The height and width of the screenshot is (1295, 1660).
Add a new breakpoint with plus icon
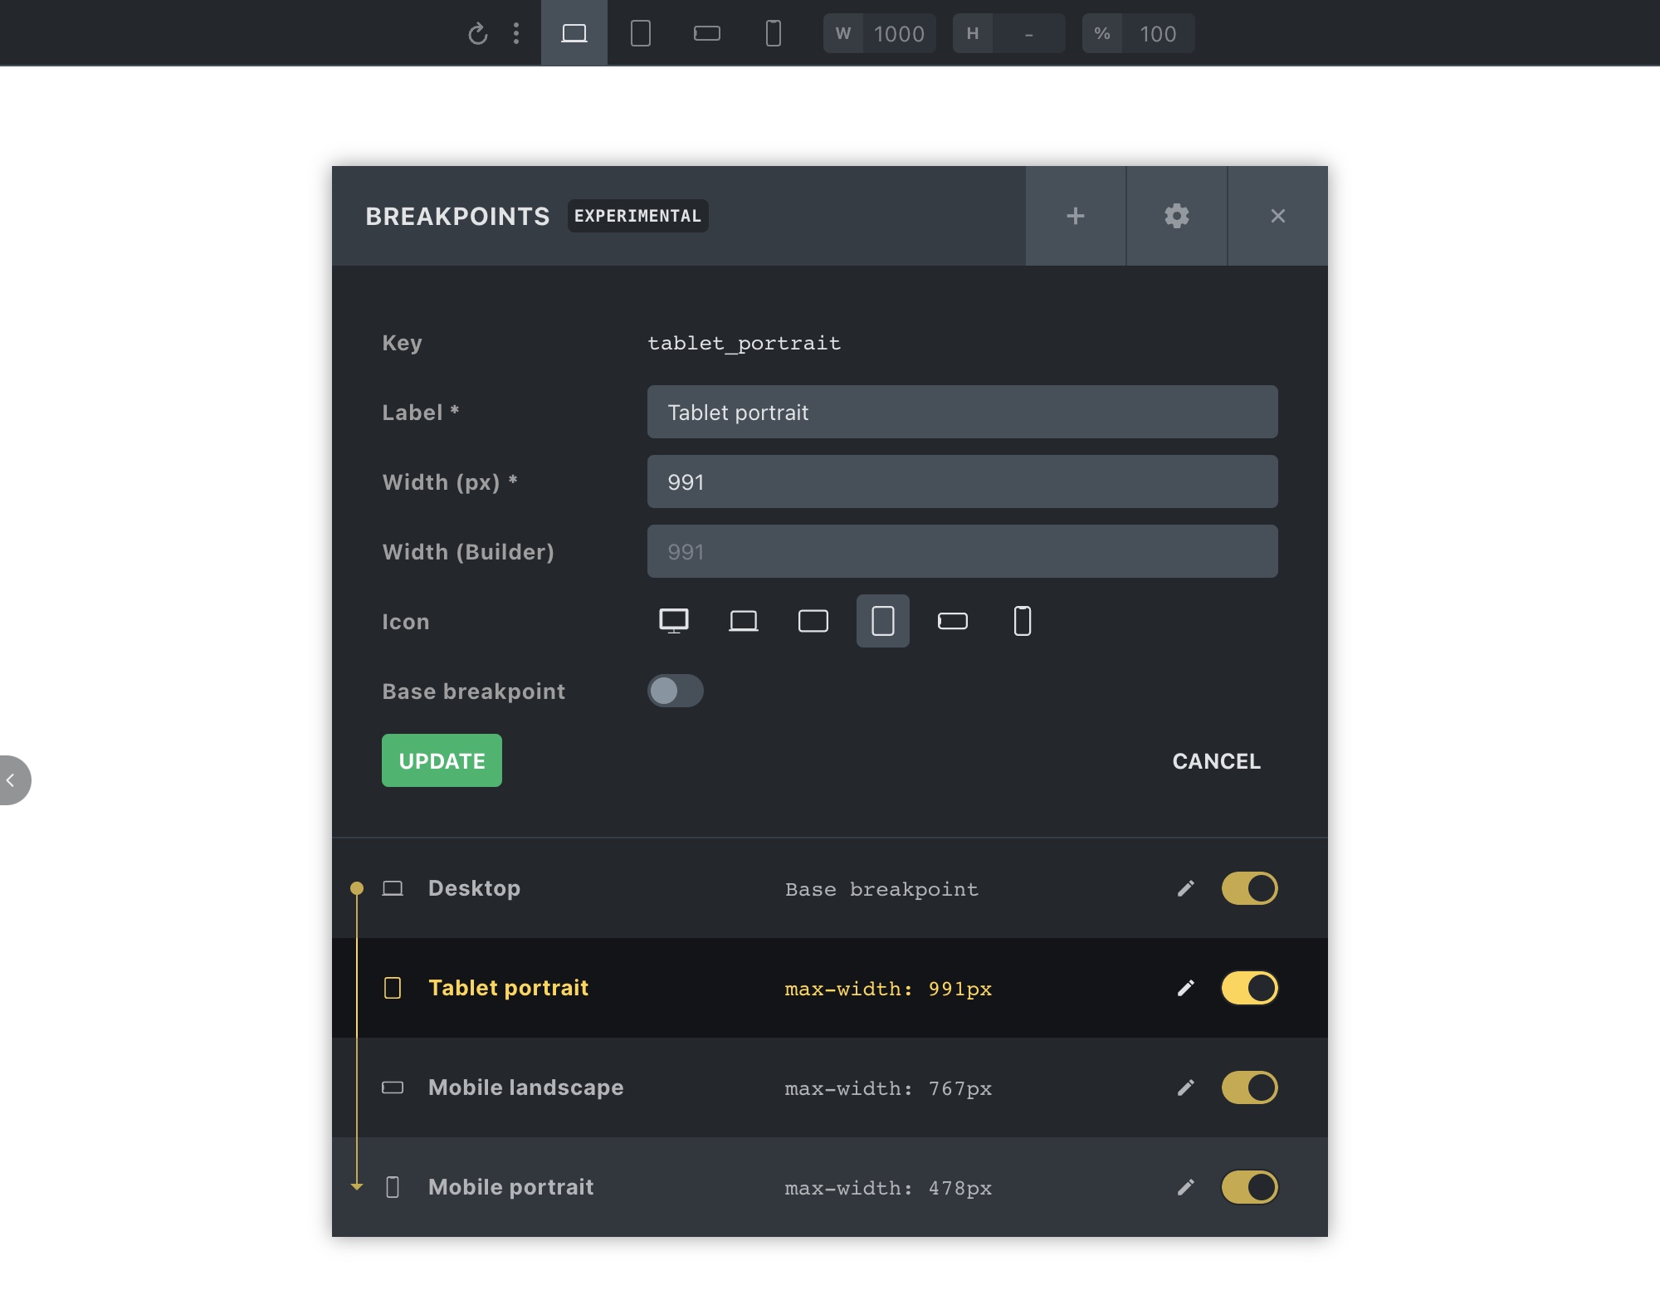pyautogui.click(x=1076, y=216)
